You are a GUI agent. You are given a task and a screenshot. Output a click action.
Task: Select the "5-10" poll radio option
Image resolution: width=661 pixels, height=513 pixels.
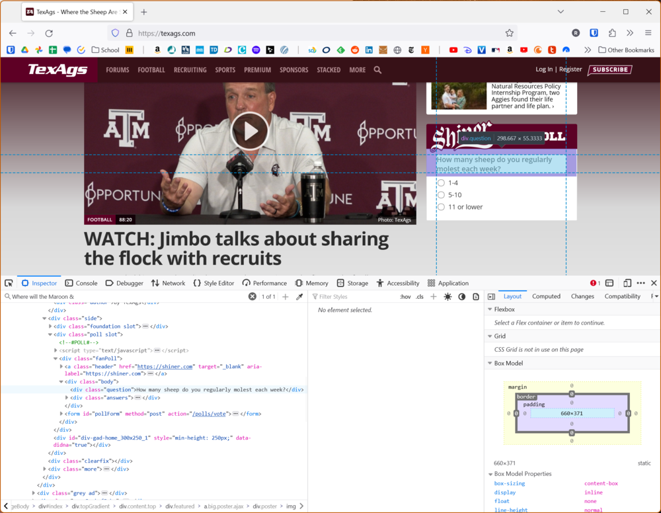[441, 195]
